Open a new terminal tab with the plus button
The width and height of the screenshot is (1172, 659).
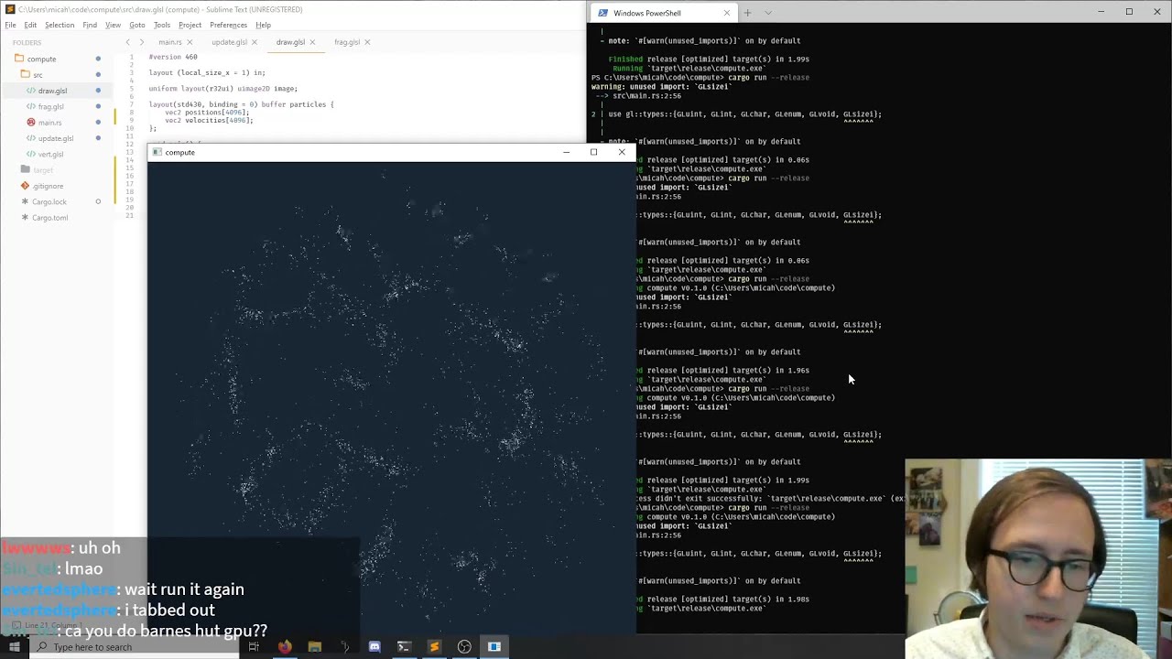pos(747,13)
